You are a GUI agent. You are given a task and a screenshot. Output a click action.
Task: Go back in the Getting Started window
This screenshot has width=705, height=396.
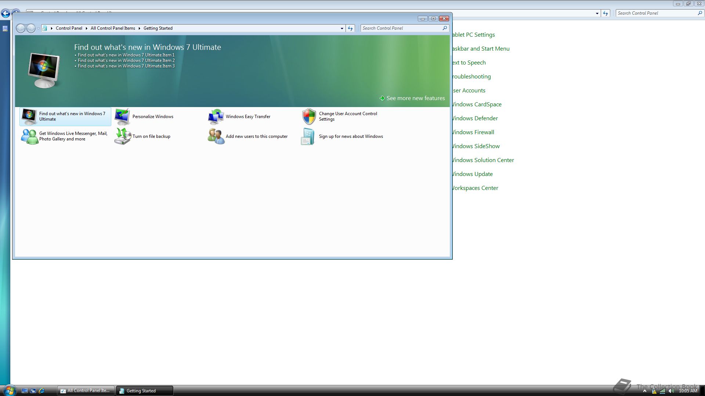[x=21, y=28]
